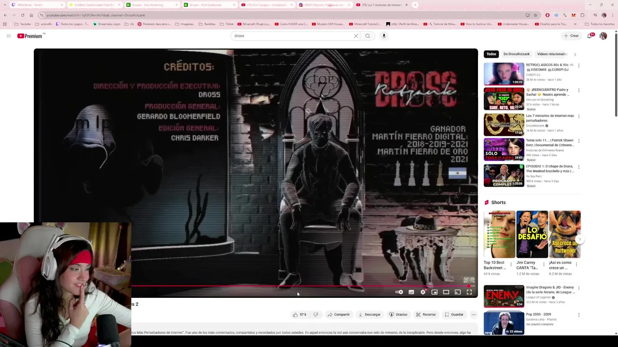Open REENCUENTRO Padre y Sacha video thumbnail
This screenshot has width=618, height=347.
point(504,99)
